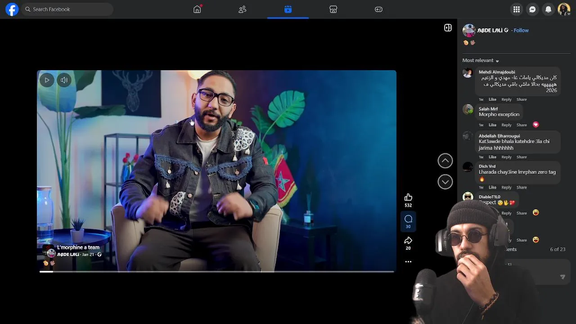Follow ABDE LALI
The width and height of the screenshot is (576, 324).
click(x=521, y=30)
